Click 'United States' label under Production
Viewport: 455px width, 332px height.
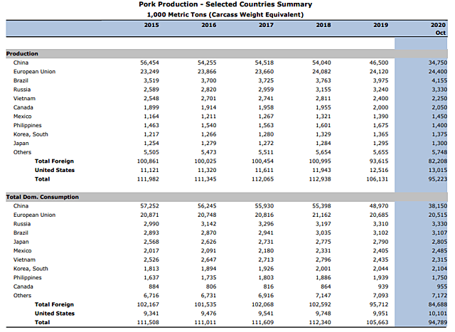(x=55, y=171)
